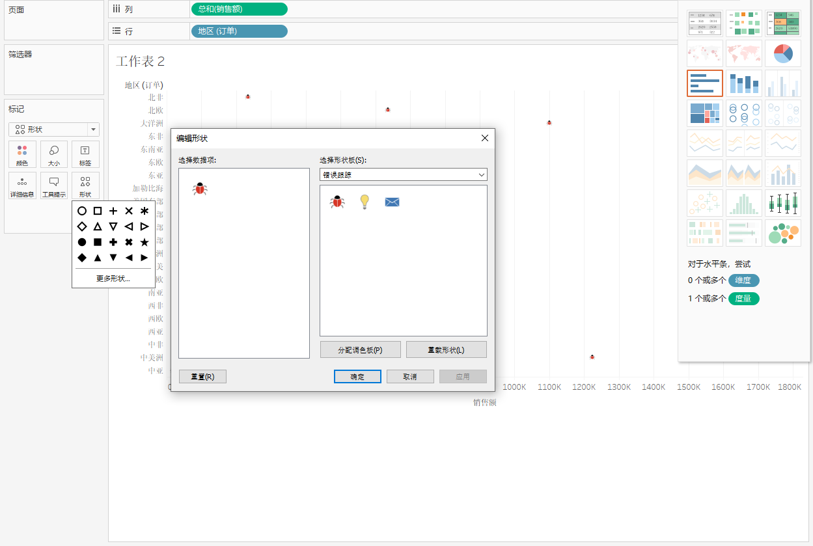
Task: Pick the open left-triangle shape
Action: click(129, 226)
